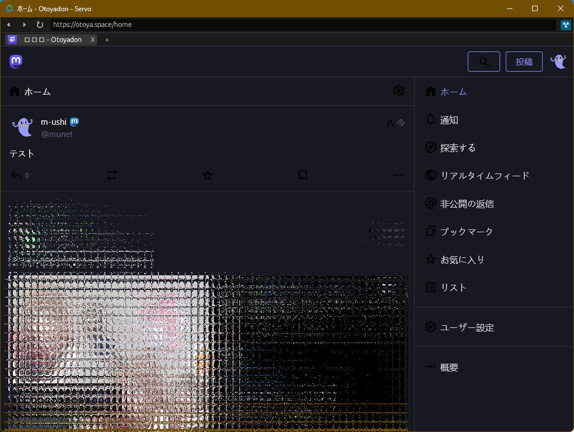Click the browser reload button

(40, 25)
